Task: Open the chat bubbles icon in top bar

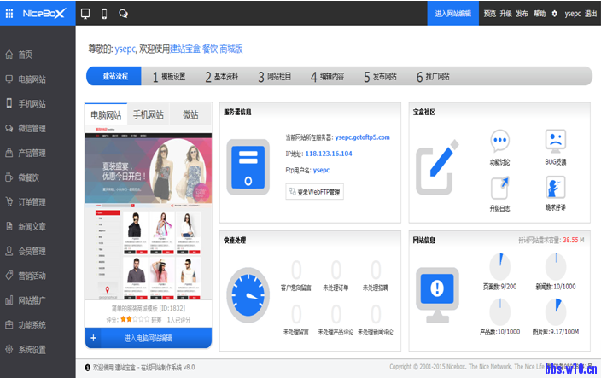Action: [x=124, y=14]
